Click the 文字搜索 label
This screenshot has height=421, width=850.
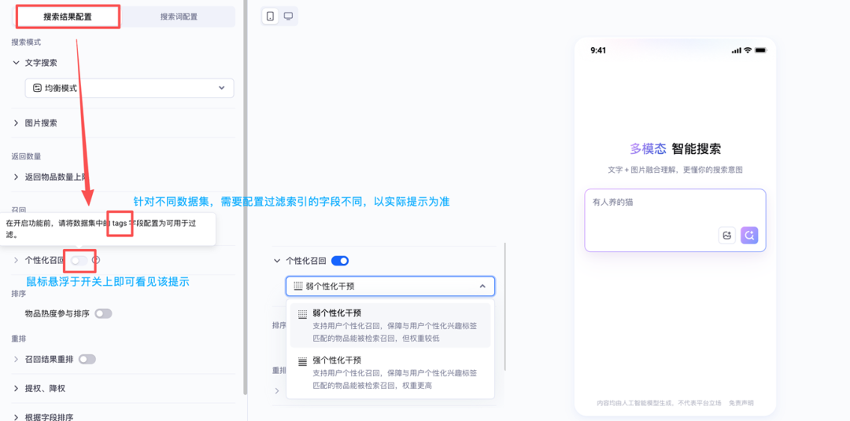pyautogui.click(x=41, y=63)
